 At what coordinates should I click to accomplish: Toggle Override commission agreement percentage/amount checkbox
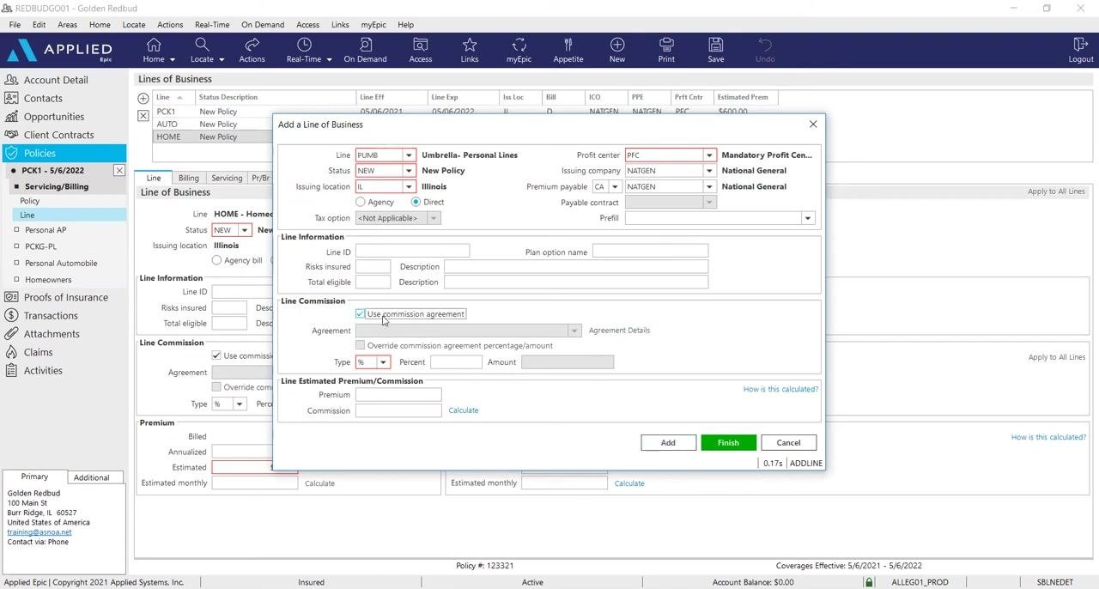click(361, 345)
